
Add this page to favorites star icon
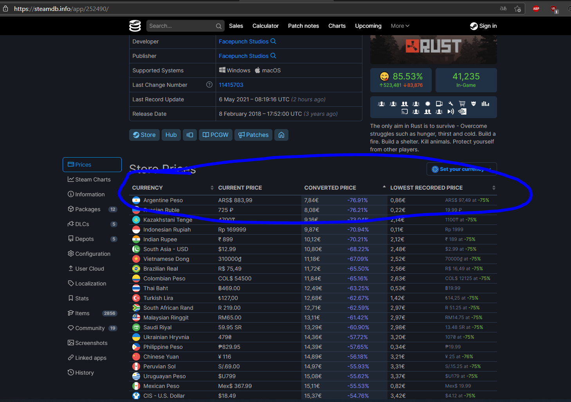[x=518, y=9]
